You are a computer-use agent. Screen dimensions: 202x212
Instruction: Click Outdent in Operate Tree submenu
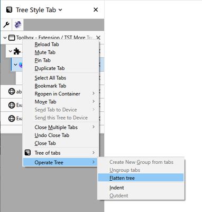[x=141, y=196]
